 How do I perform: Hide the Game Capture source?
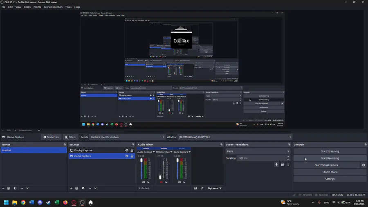[x=127, y=156]
